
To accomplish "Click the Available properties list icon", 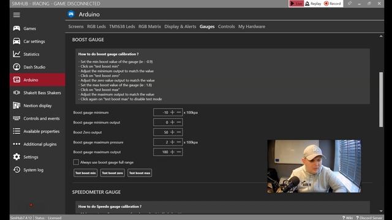I will click(17, 131).
